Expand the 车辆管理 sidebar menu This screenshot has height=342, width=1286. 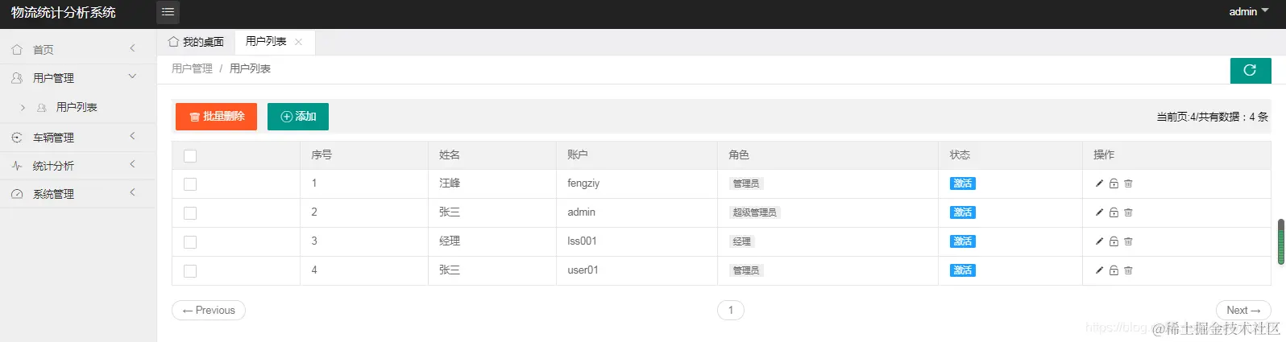78,138
